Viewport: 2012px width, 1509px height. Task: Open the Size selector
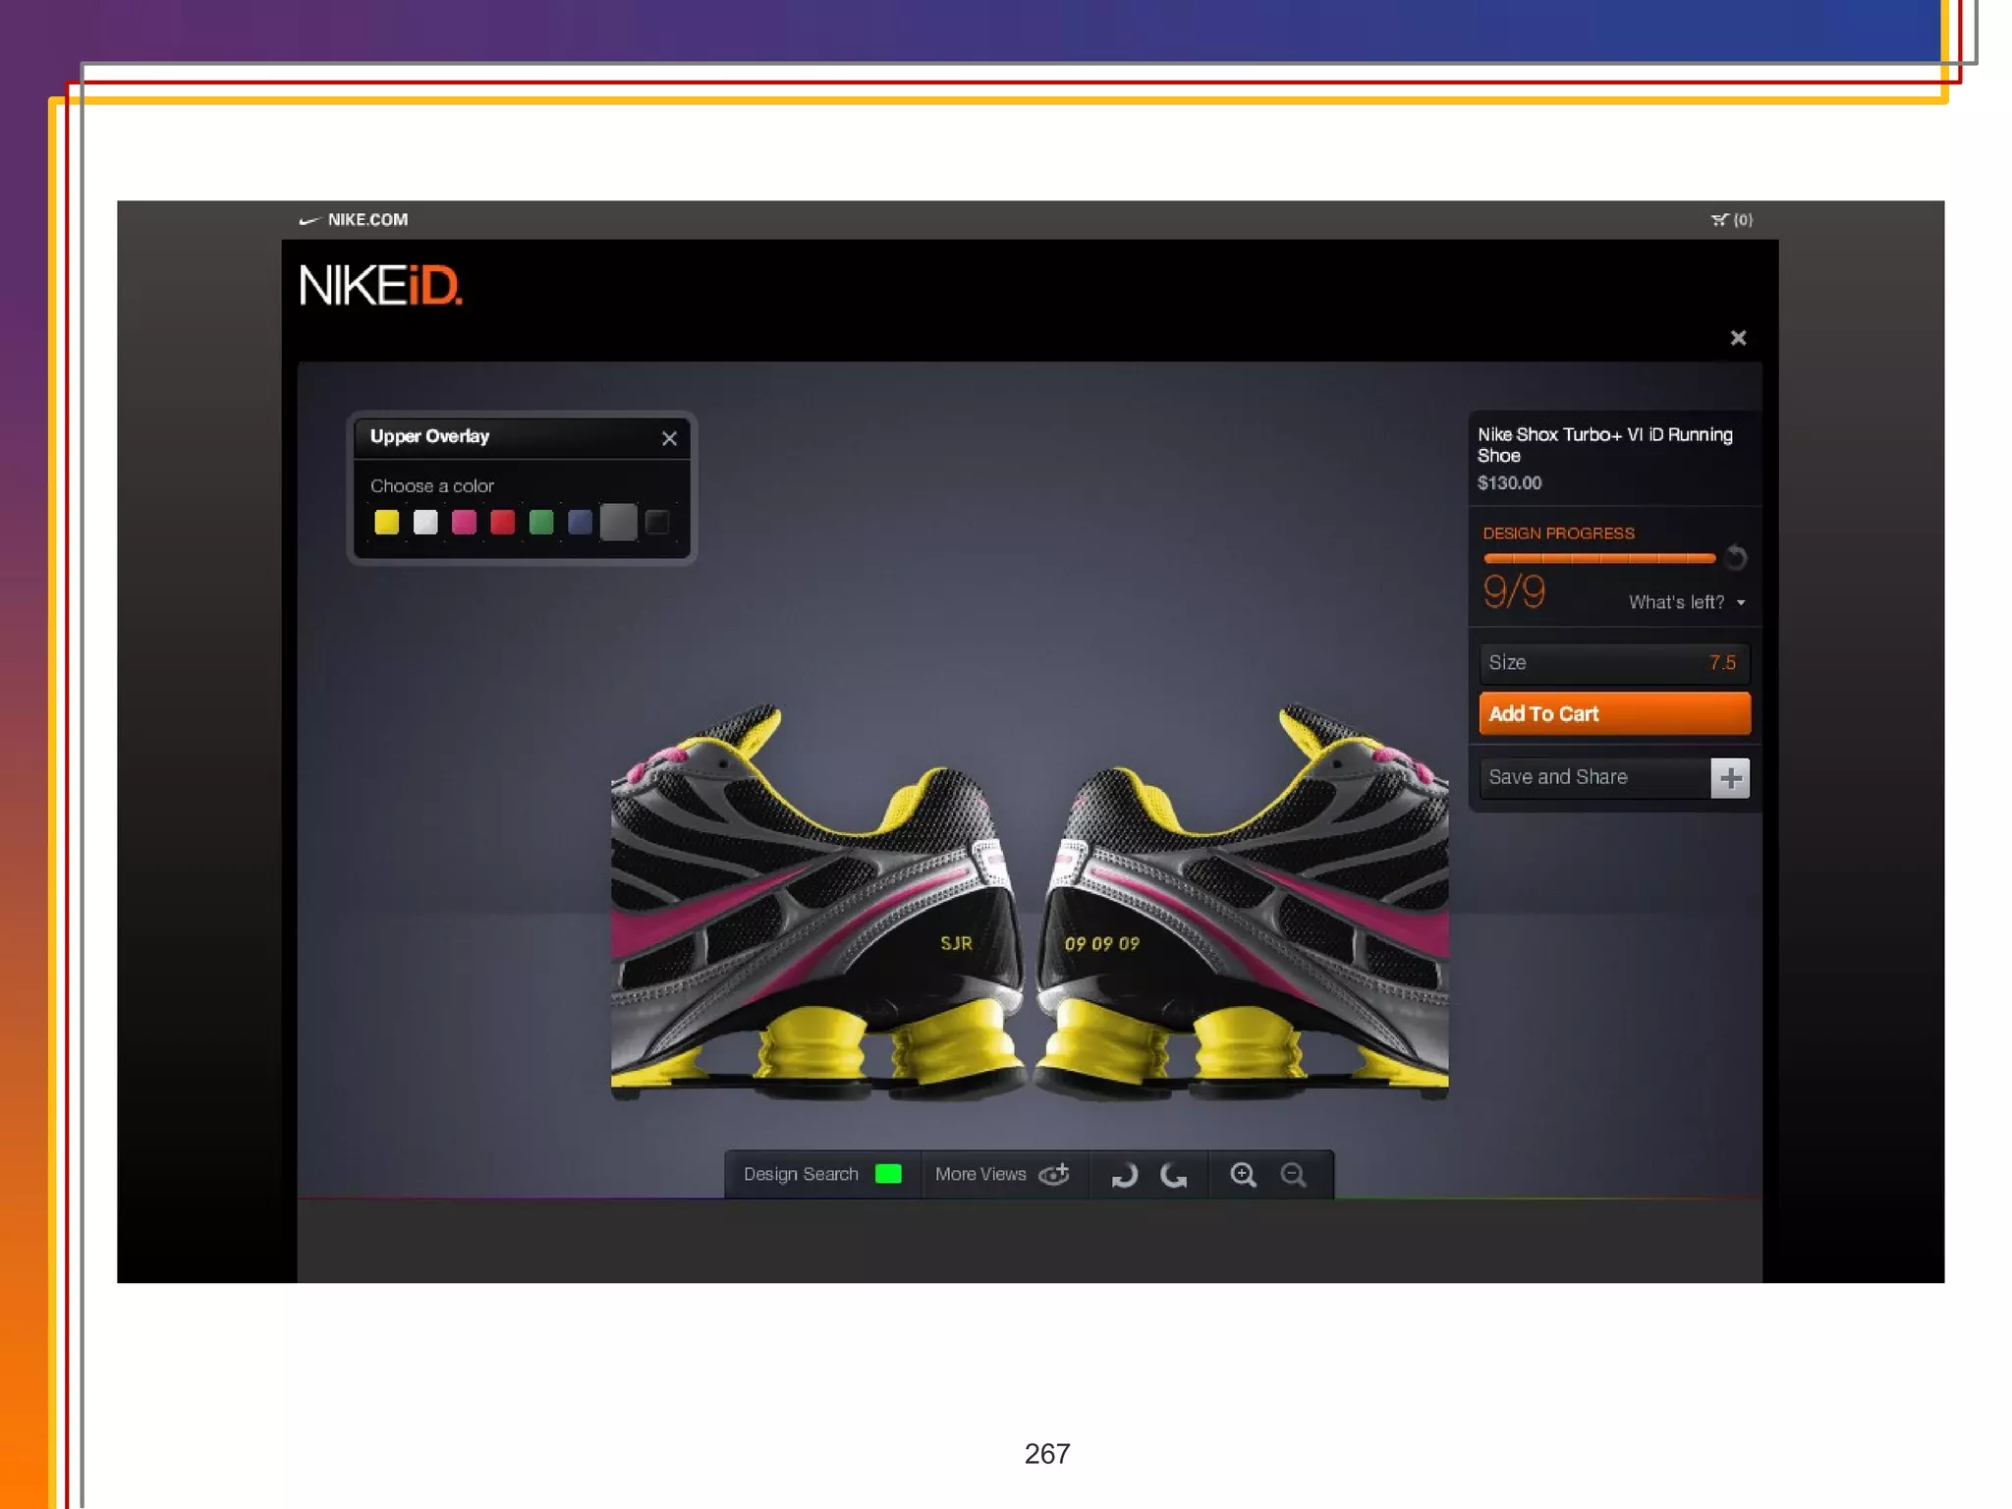point(1613,663)
